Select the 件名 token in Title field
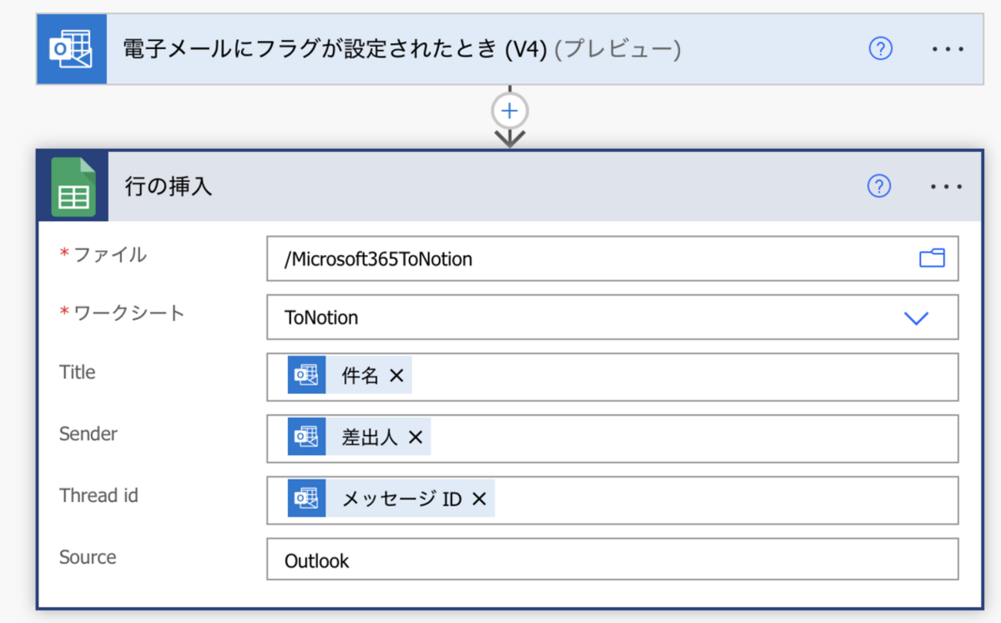 [x=360, y=376]
